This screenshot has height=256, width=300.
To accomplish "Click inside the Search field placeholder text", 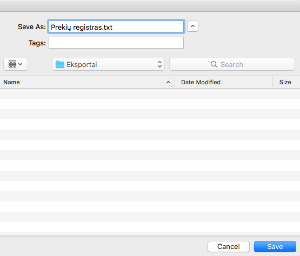I will (x=232, y=64).
